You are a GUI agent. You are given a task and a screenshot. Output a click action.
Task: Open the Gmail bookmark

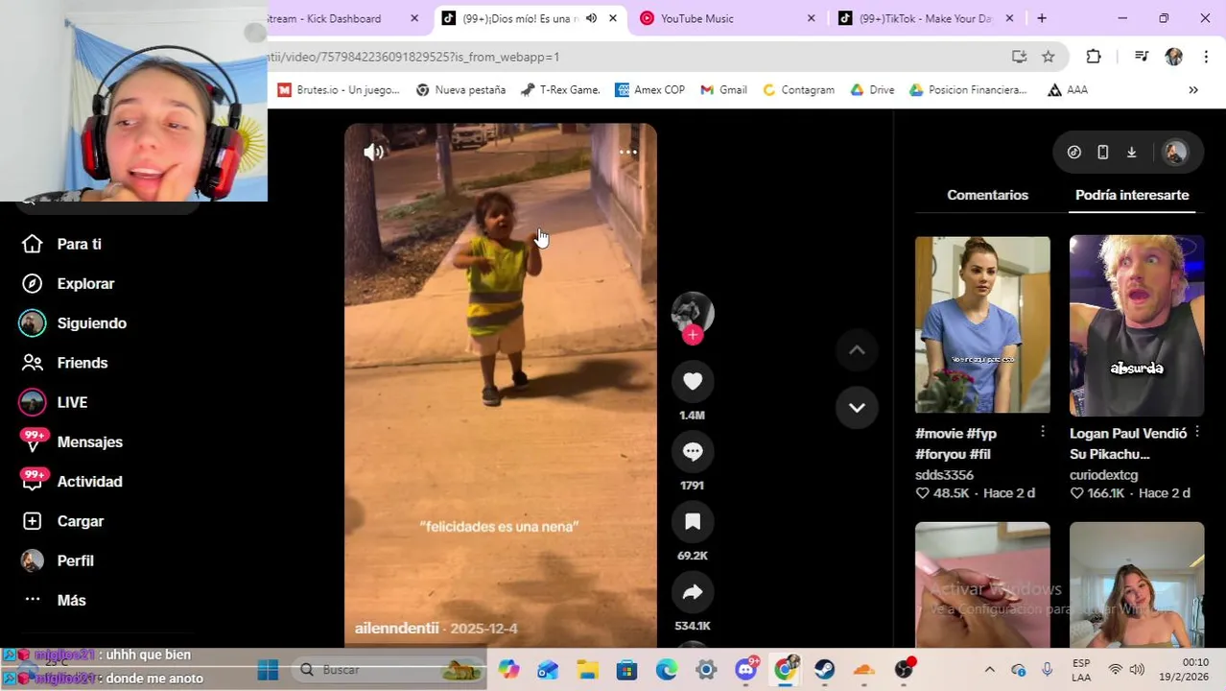(x=724, y=89)
